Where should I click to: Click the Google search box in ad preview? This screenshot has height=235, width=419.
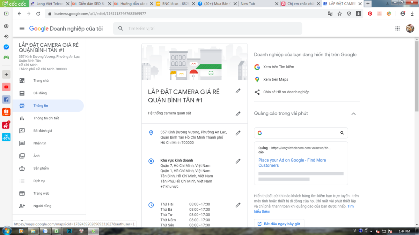click(301, 133)
